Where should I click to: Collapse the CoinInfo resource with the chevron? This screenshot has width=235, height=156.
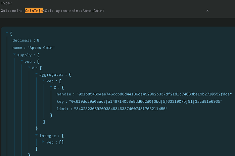[207, 11]
